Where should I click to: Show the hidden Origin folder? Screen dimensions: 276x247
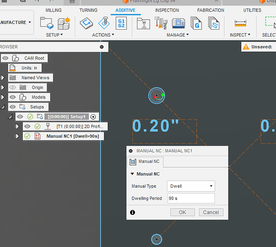(13, 87)
